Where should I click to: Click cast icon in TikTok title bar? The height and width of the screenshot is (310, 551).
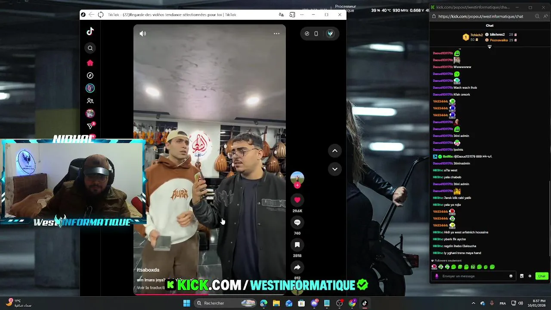(292, 15)
